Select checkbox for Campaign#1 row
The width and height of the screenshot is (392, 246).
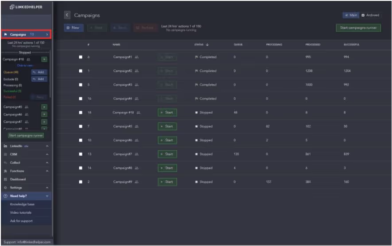tap(81, 57)
